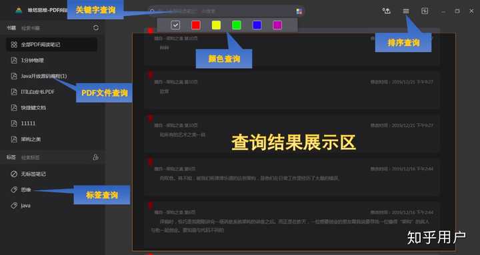
Task: Open the color filter icon in search bar
Action: (x=299, y=11)
